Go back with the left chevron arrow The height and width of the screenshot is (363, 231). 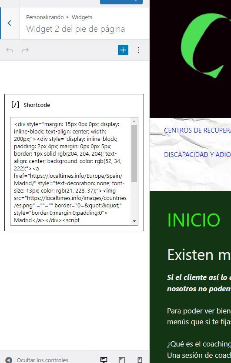point(9,23)
